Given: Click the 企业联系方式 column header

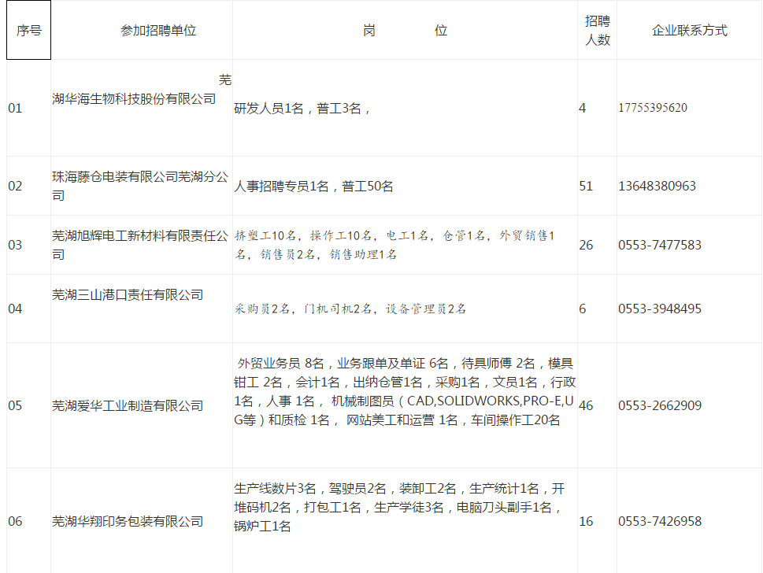Looking at the screenshot, I should (690, 31).
